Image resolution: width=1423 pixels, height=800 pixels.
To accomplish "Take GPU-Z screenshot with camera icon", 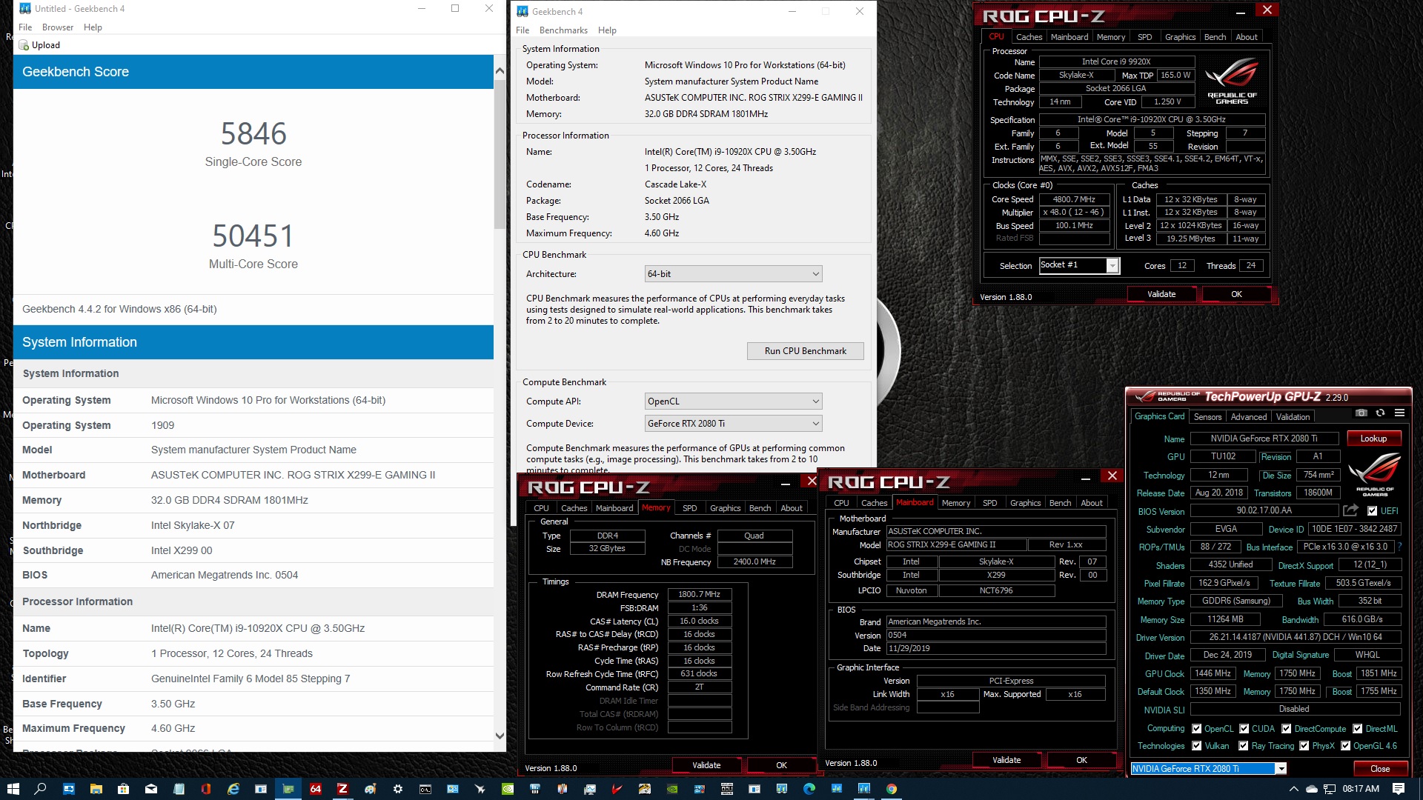I will pos(1361,413).
